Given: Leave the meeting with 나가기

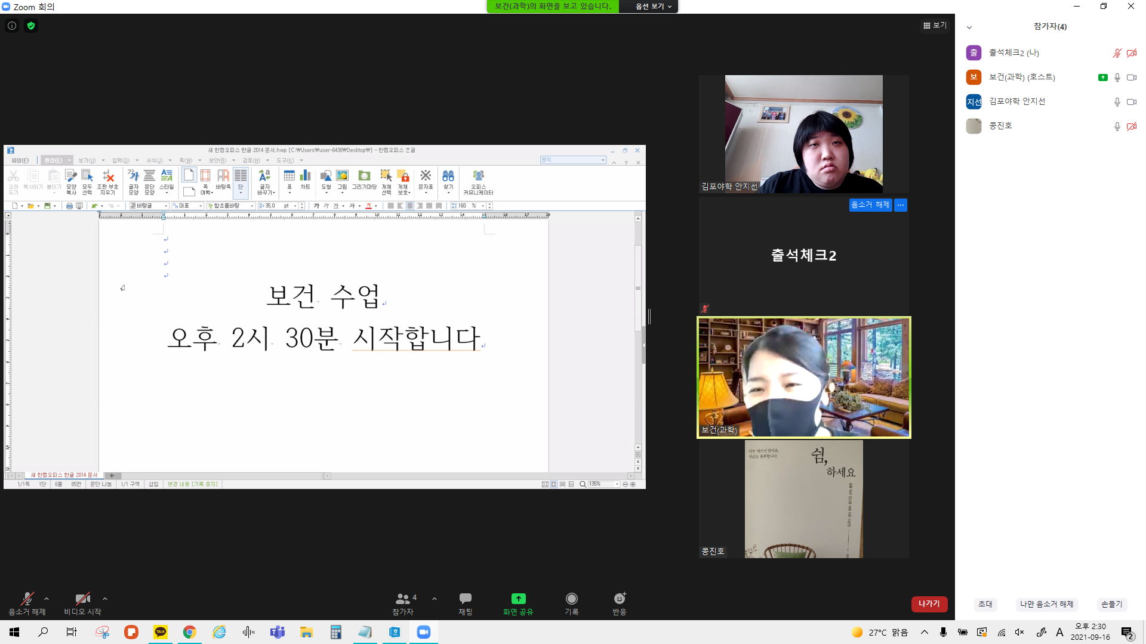Looking at the screenshot, I should coord(929,604).
